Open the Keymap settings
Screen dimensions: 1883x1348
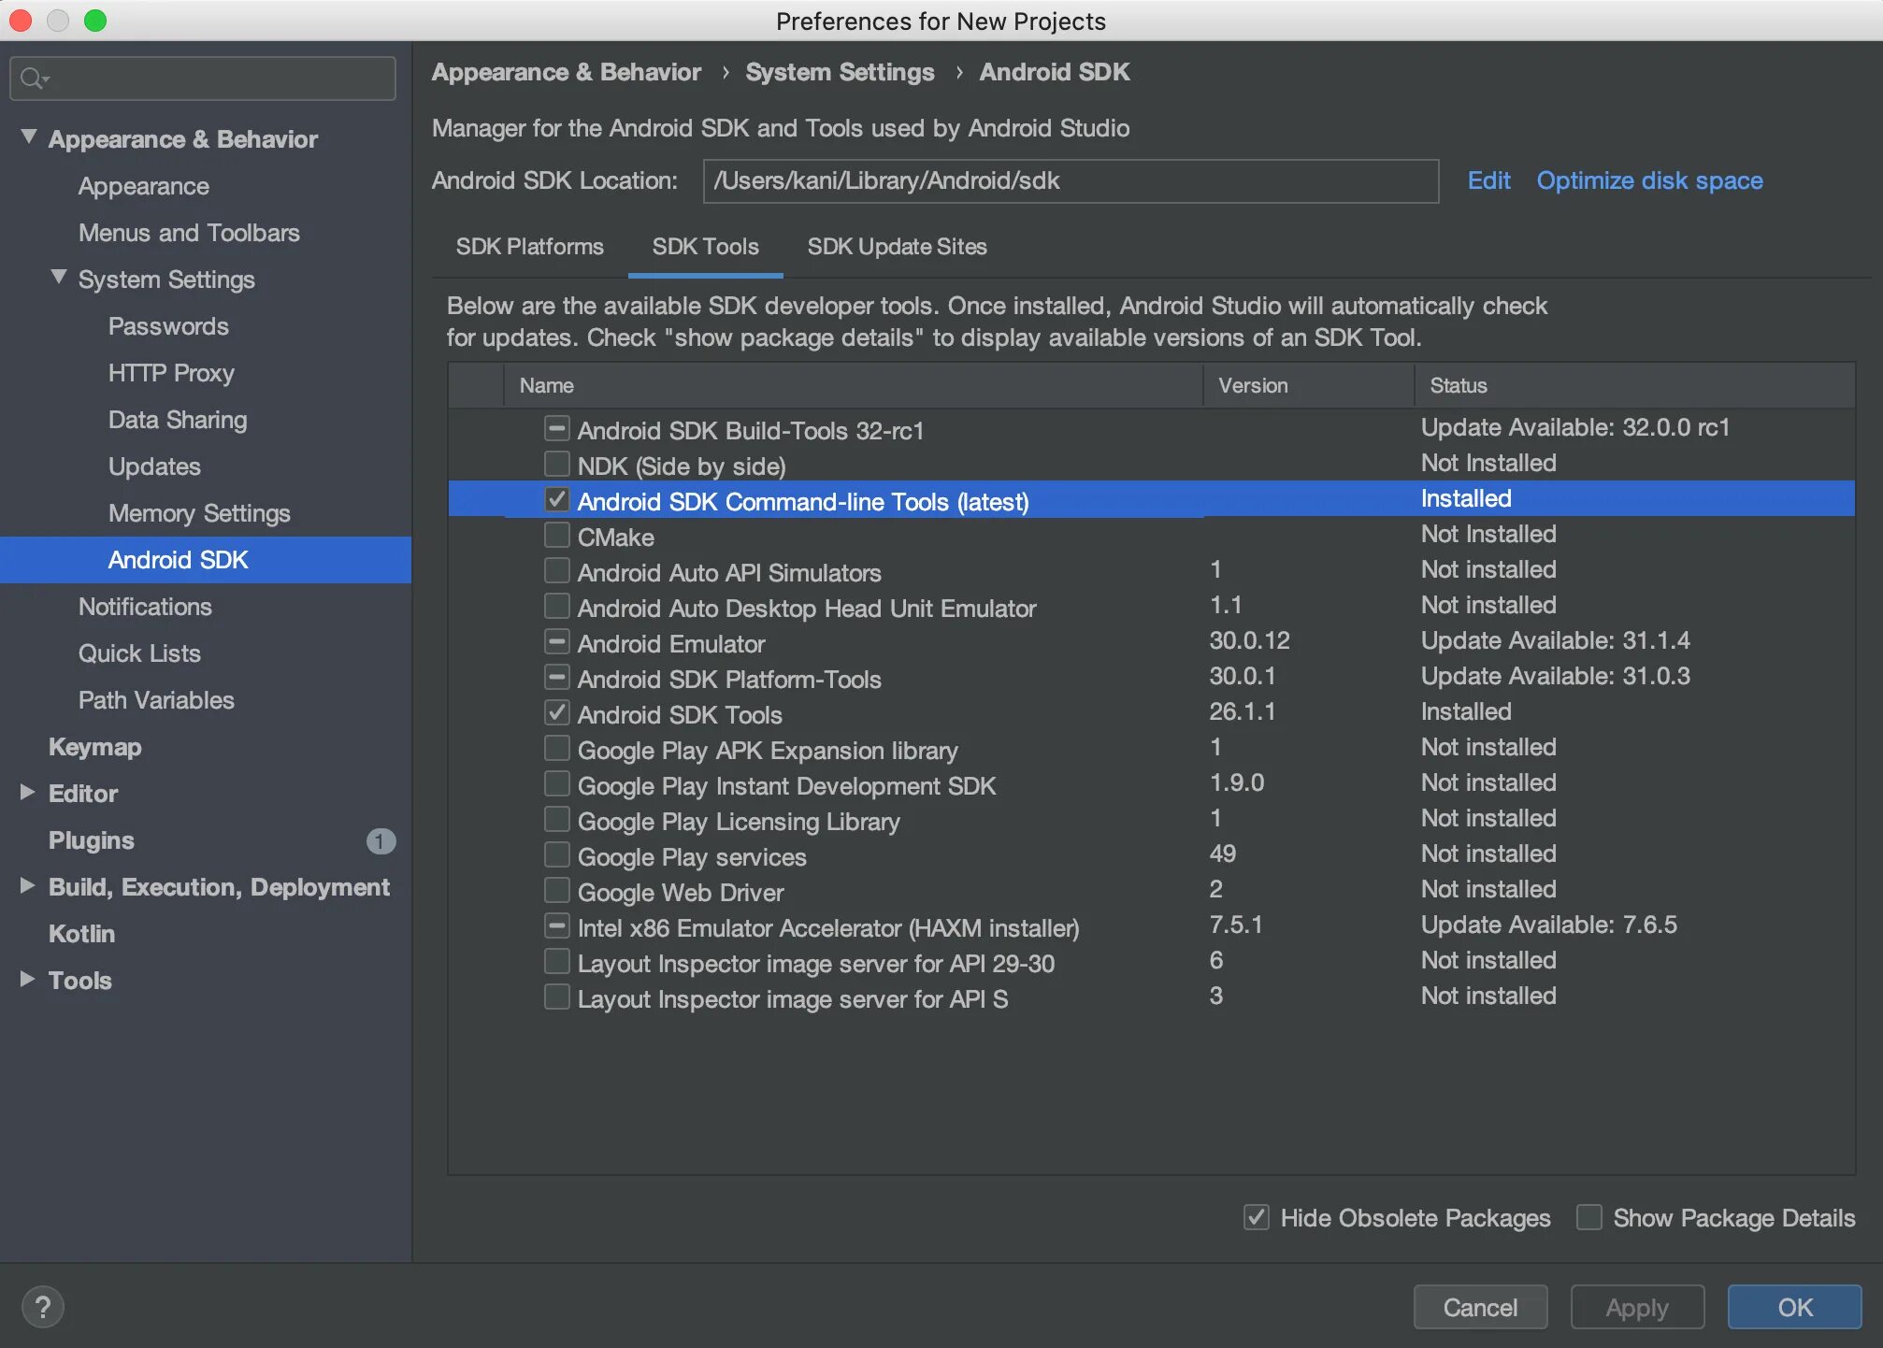click(x=95, y=747)
